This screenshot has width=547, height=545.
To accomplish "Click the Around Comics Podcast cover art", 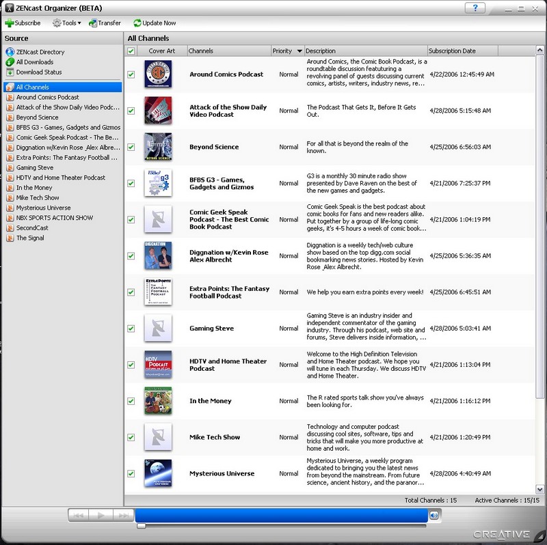I will click(158, 74).
